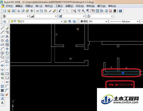Open the 格式(O) menu
This screenshot has height=111, width=143.
[x=49, y=6]
